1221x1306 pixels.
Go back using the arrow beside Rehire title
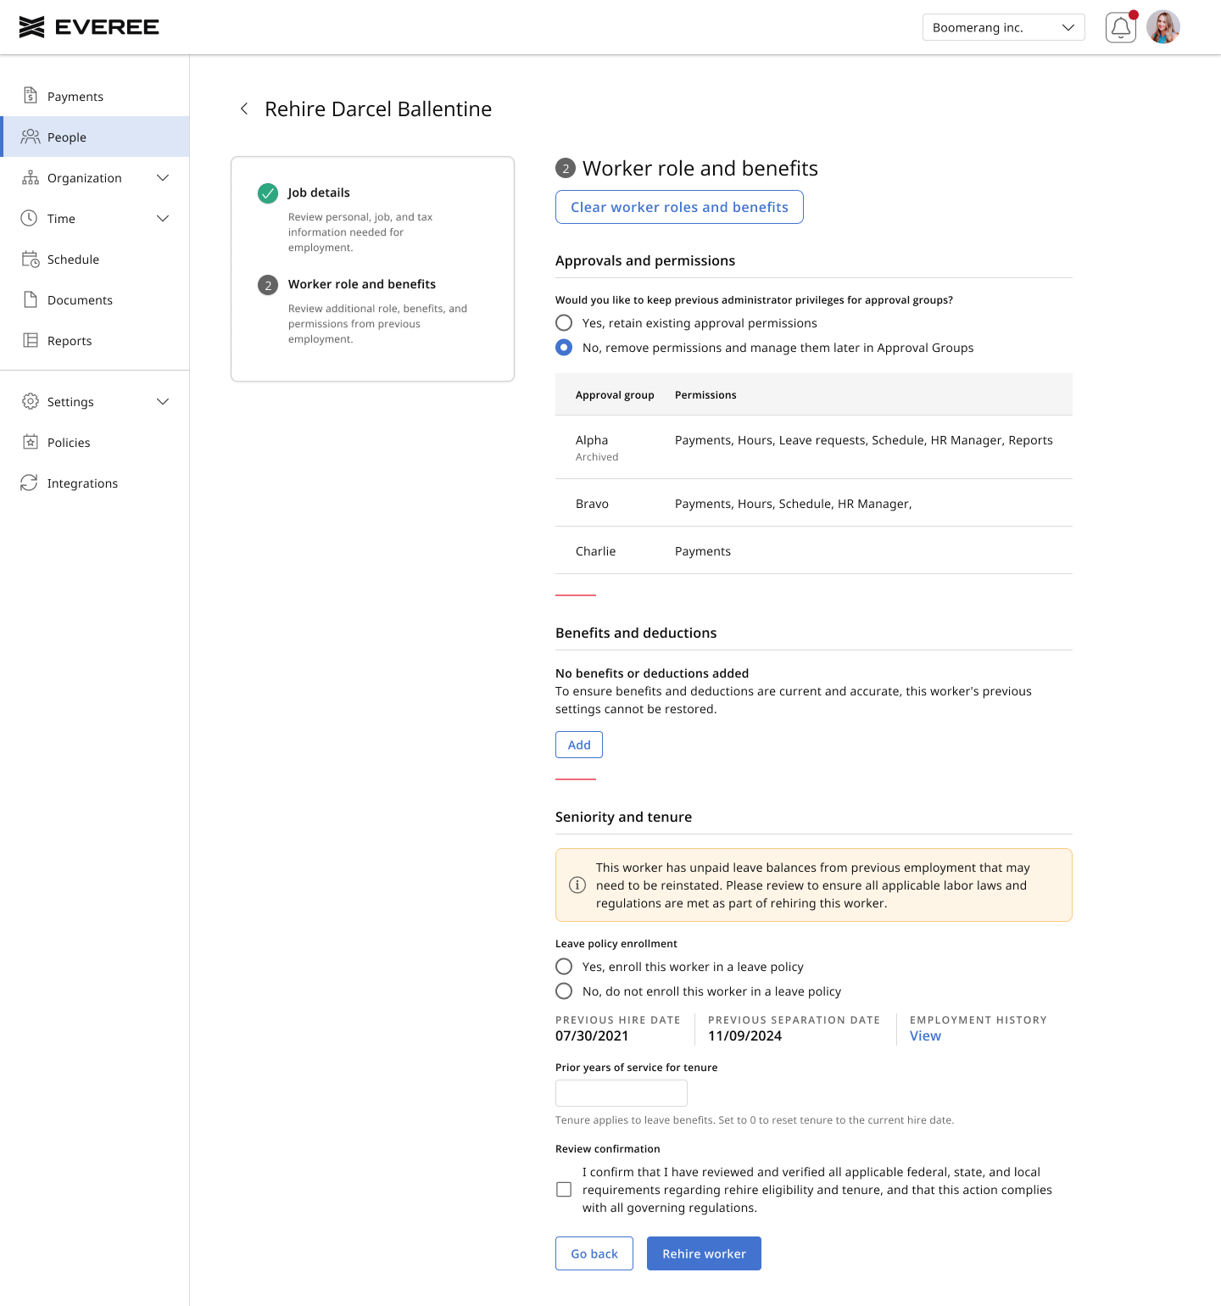244,109
